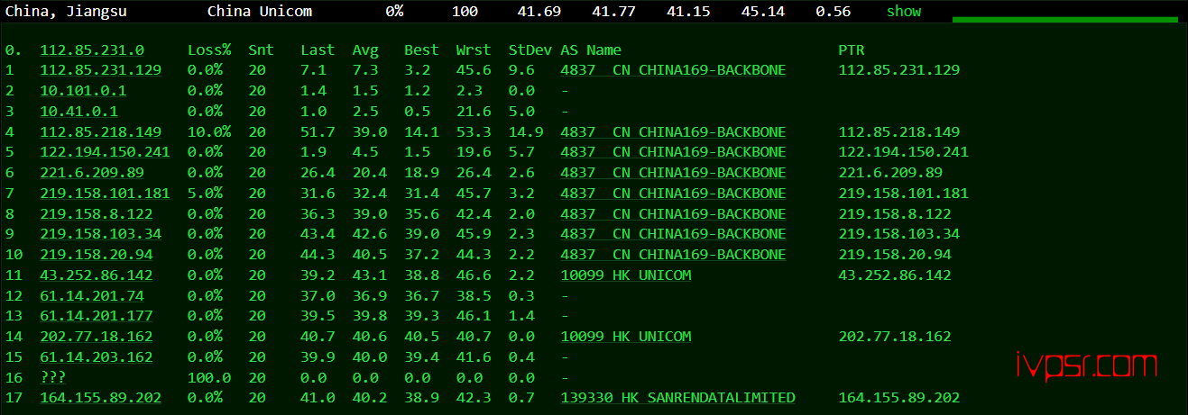This screenshot has width=1188, height=415.
Task: Open hop 8 IP link 219.158.8.122
Action: coord(97,214)
